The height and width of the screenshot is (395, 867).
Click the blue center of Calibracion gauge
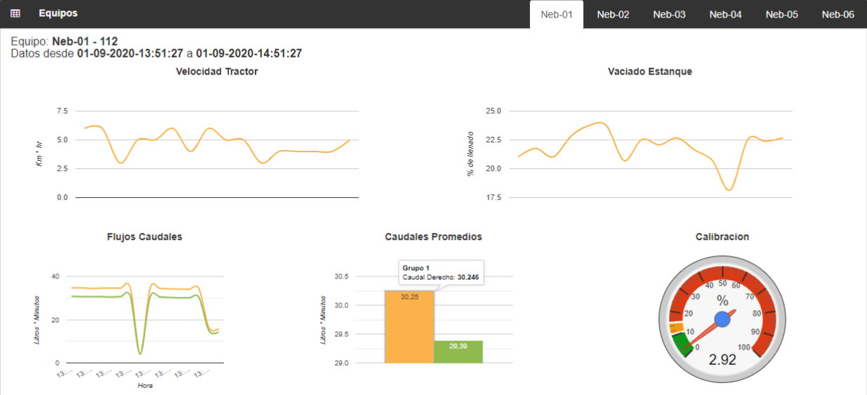pyautogui.click(x=722, y=320)
